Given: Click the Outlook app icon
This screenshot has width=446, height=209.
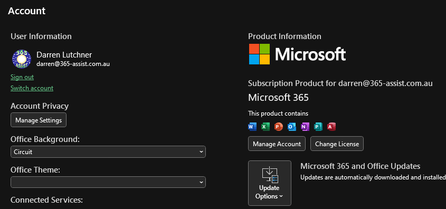Looking at the screenshot, I should click(x=292, y=127).
